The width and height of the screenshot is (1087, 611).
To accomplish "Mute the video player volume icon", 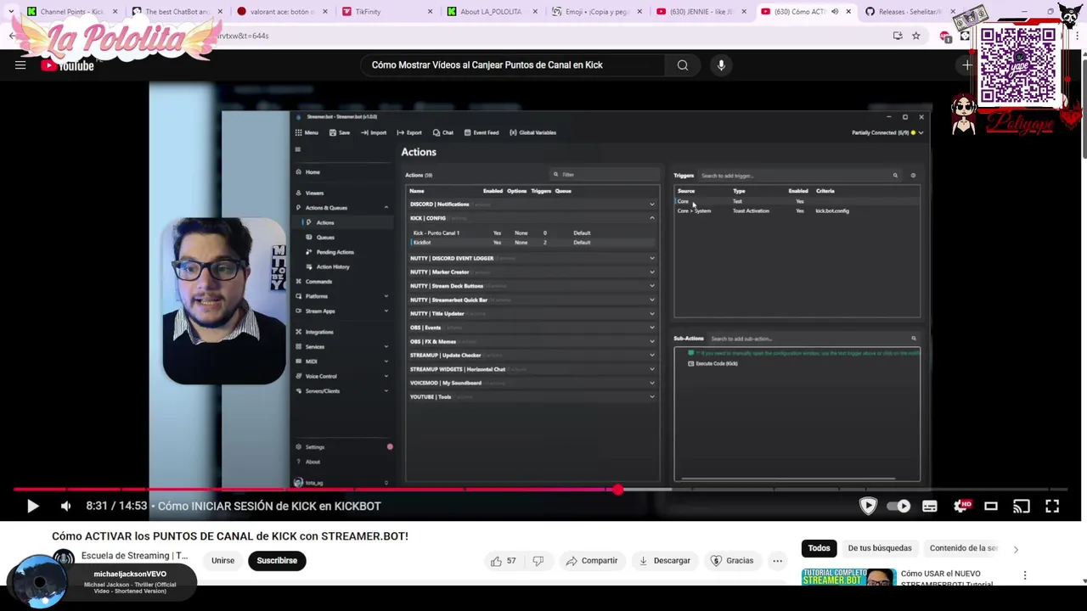I will coord(65,506).
